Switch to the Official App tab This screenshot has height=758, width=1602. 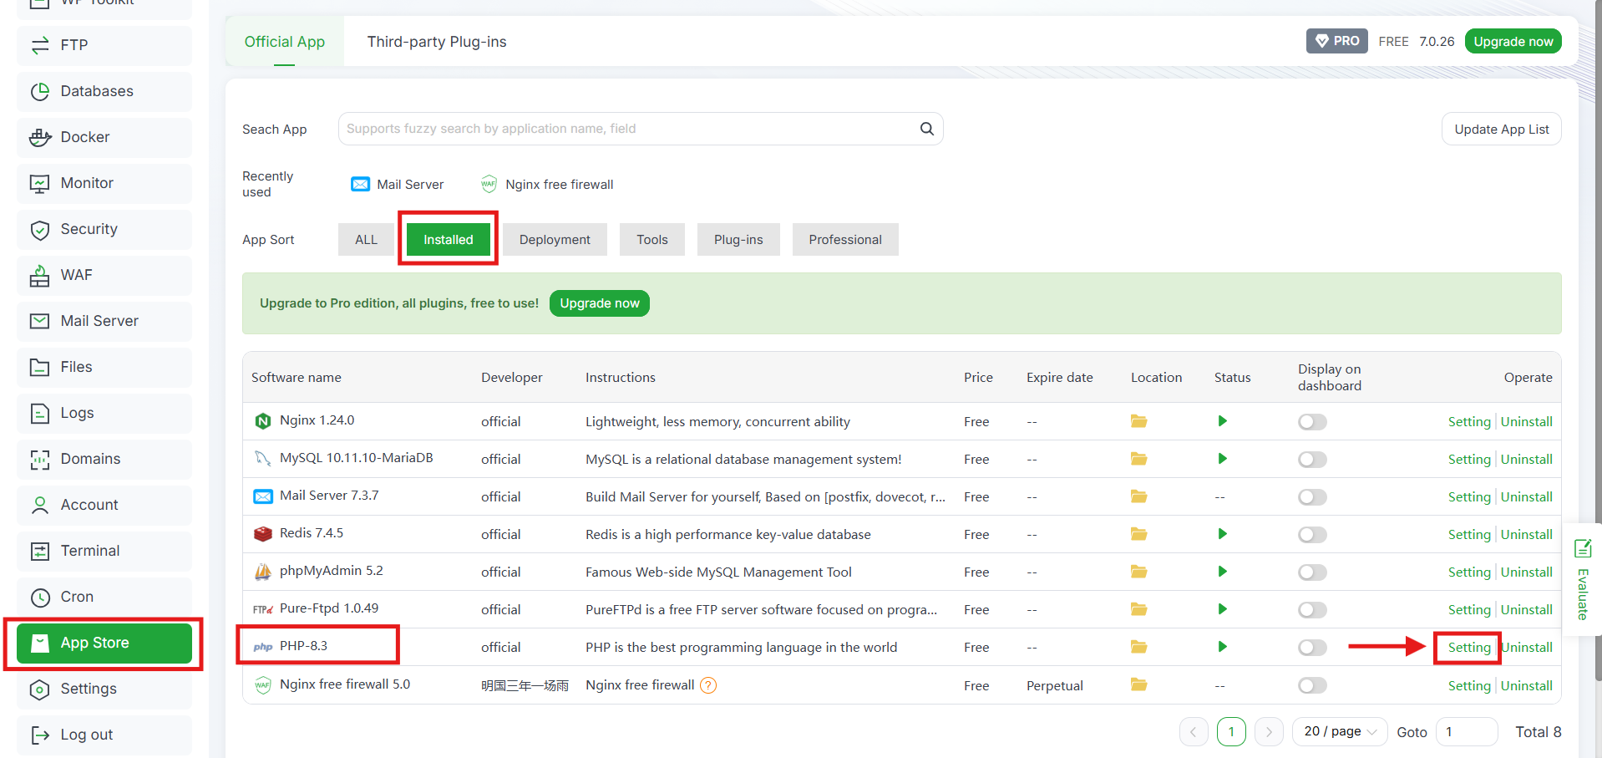coord(285,42)
